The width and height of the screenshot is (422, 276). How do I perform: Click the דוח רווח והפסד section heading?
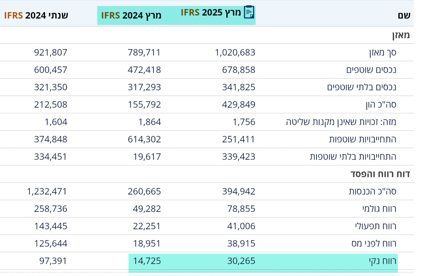(x=380, y=174)
